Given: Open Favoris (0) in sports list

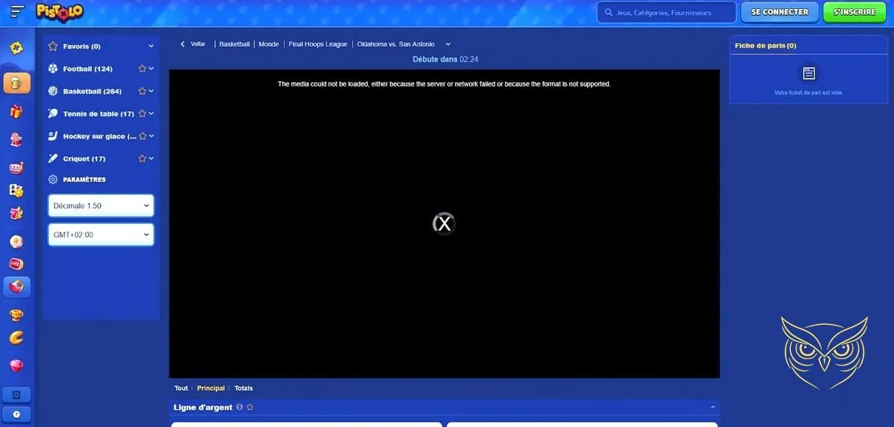Looking at the screenshot, I should click(x=81, y=46).
